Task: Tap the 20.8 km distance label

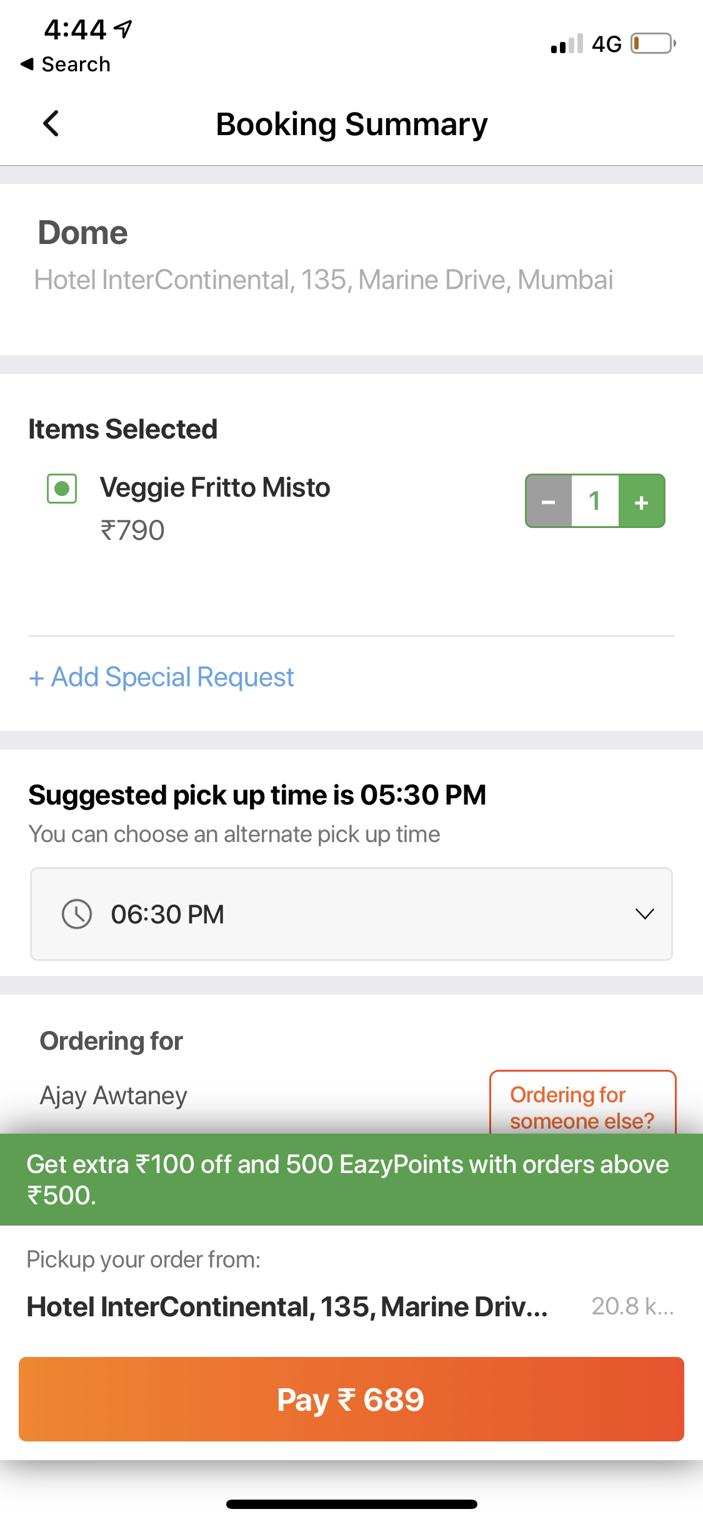Action: [632, 1306]
